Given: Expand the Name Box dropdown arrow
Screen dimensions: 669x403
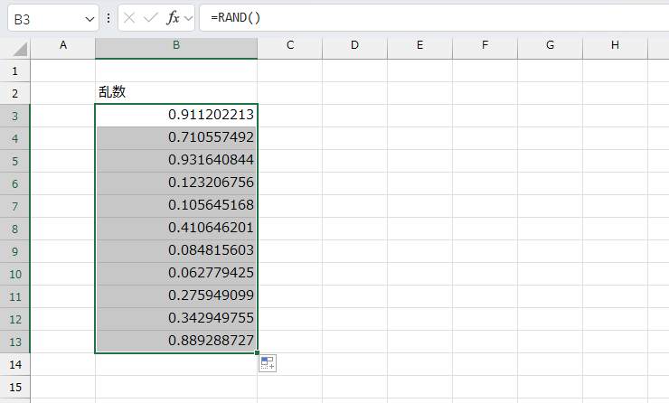Looking at the screenshot, I should 89,18.
